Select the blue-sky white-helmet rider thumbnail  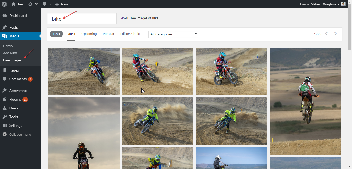pos(231,158)
